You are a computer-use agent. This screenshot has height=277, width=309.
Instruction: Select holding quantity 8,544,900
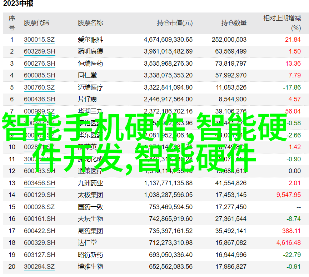pos(233,99)
